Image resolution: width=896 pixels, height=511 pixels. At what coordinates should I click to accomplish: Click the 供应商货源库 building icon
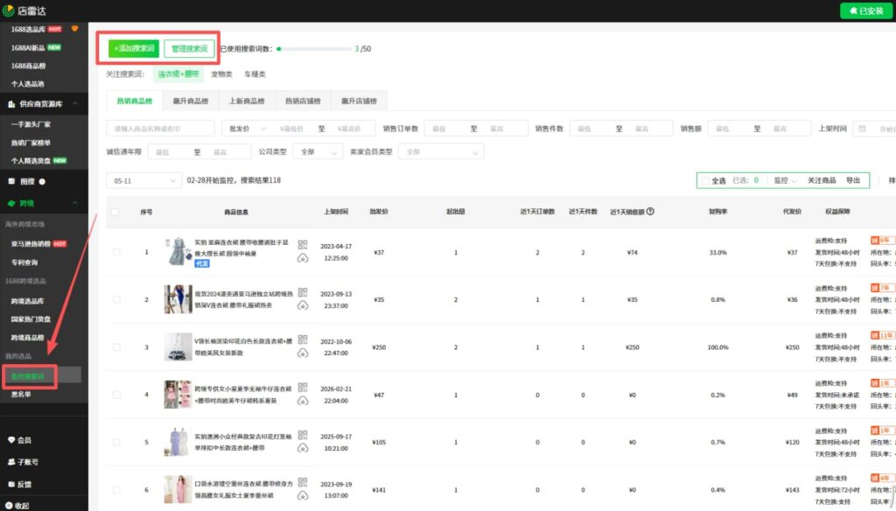(x=10, y=104)
